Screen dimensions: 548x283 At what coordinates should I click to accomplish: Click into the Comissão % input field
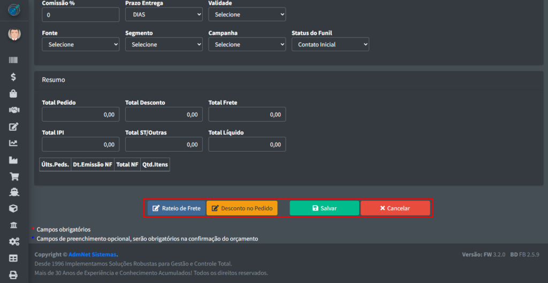point(80,14)
